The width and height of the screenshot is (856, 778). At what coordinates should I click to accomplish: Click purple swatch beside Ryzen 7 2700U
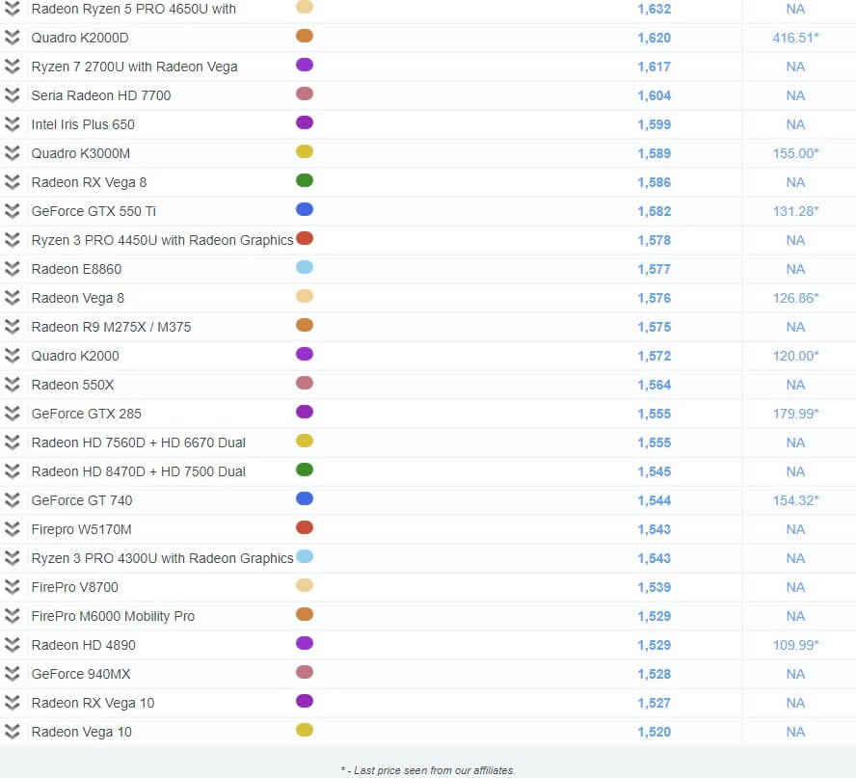(304, 65)
